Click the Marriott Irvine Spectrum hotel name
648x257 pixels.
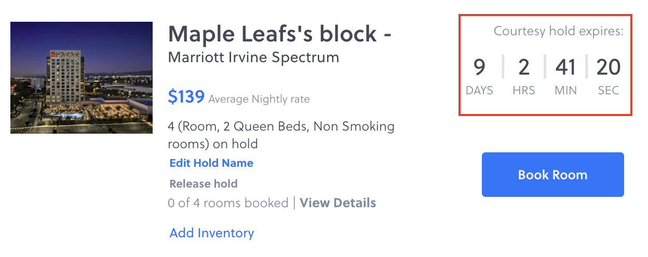(253, 57)
